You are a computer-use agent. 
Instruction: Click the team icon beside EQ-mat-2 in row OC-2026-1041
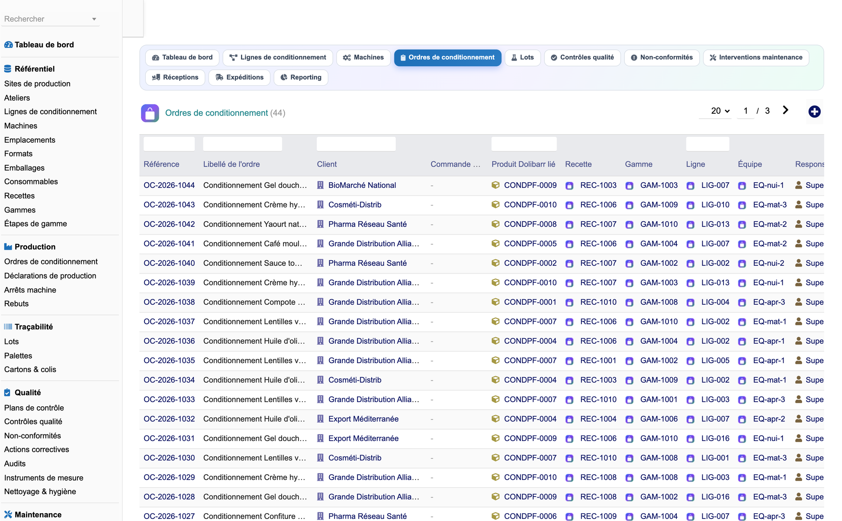(x=742, y=244)
